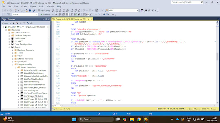This screenshot has width=220, height=123.
Task: Open the Toolbox icon in the toolbar
Action: coord(149,11)
